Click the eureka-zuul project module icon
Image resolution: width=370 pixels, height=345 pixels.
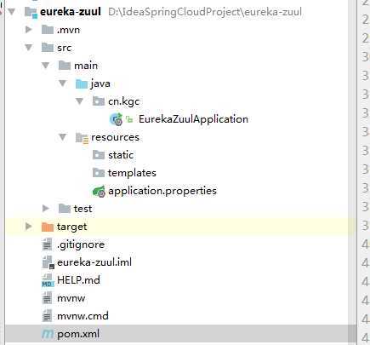click(x=31, y=12)
